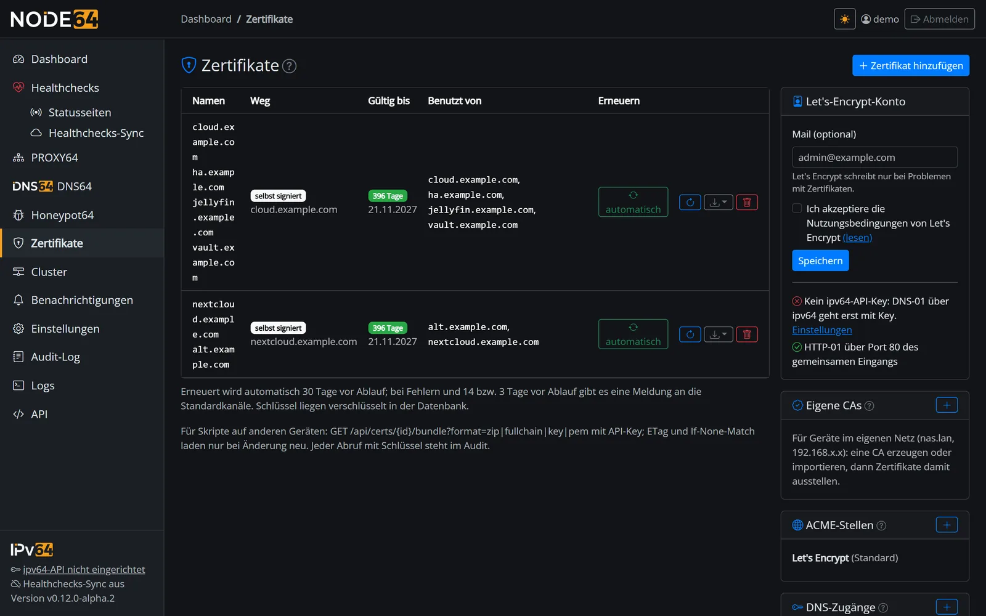The width and height of the screenshot is (986, 616).
Task: Open Dashboard in the sidebar
Action: click(x=82, y=59)
